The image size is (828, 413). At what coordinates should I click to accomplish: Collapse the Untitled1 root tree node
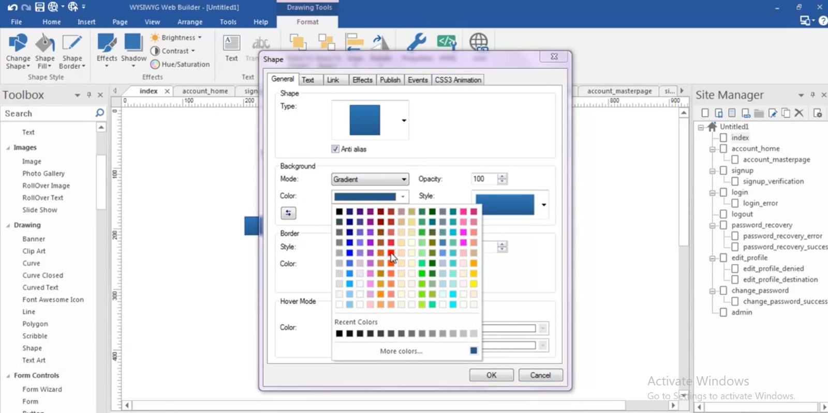click(x=701, y=127)
